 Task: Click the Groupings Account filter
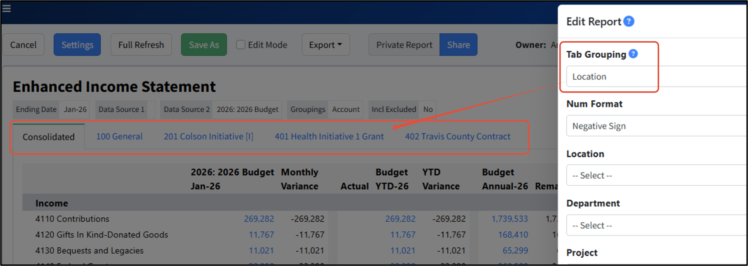point(325,109)
